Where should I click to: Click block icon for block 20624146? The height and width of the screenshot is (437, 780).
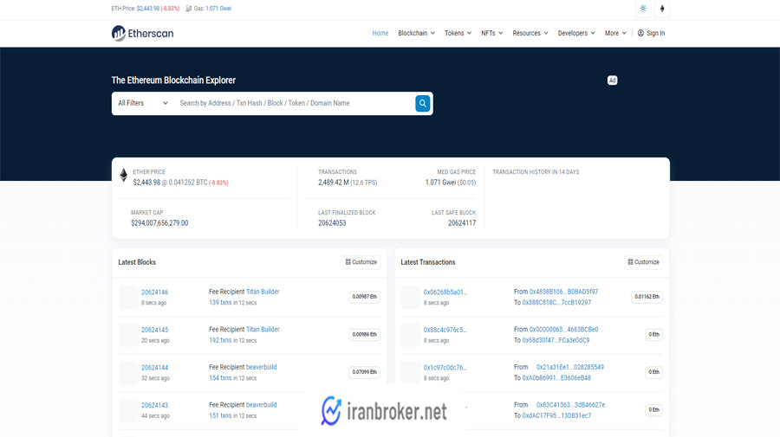(128, 297)
